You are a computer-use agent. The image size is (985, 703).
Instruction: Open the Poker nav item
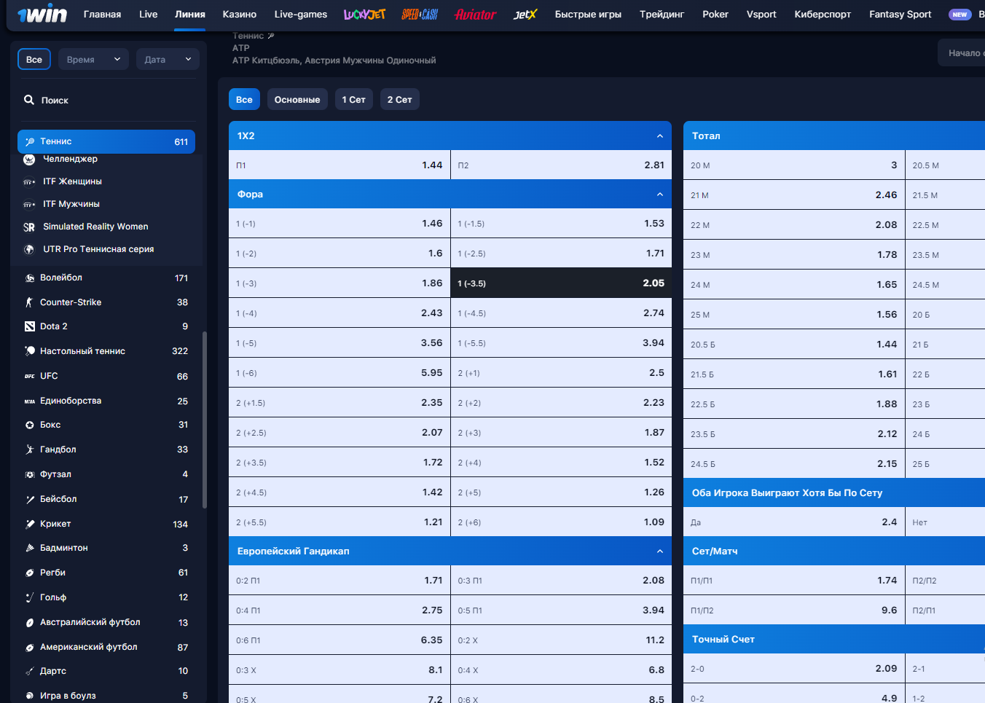click(715, 15)
